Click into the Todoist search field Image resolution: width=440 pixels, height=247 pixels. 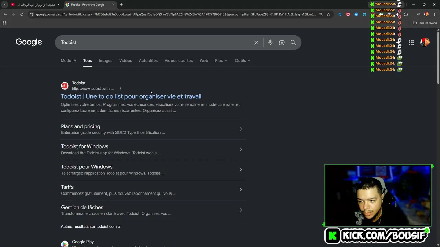pos(155,42)
